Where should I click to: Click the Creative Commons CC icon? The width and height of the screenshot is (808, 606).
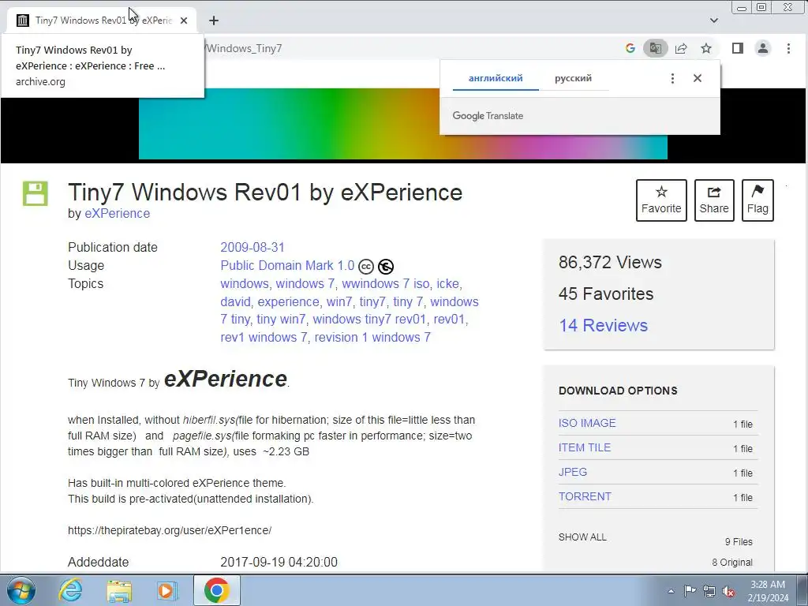[x=366, y=267]
